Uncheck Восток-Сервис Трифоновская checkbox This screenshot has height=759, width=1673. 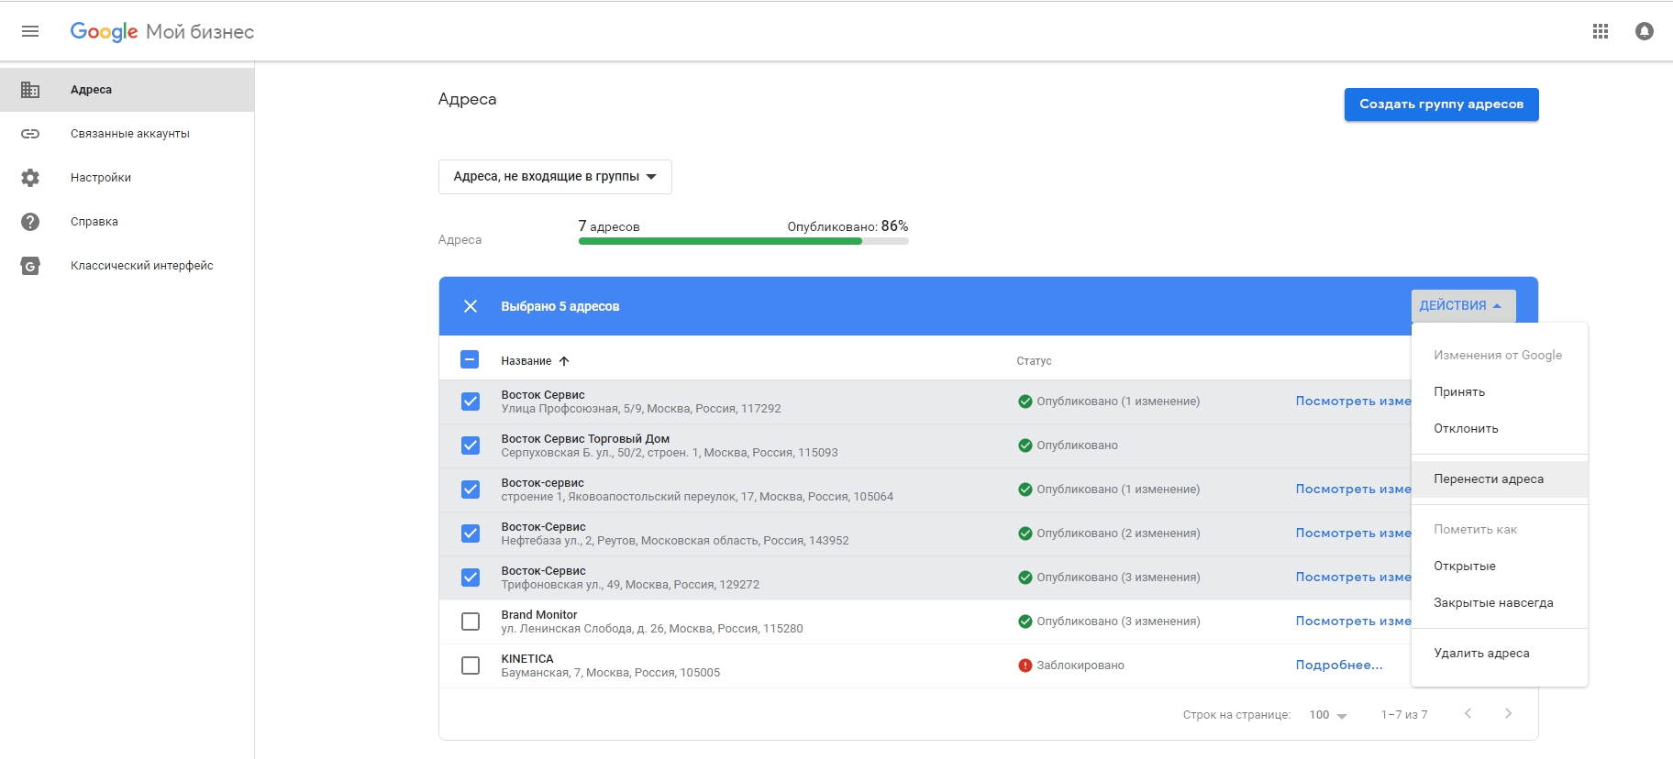(471, 577)
